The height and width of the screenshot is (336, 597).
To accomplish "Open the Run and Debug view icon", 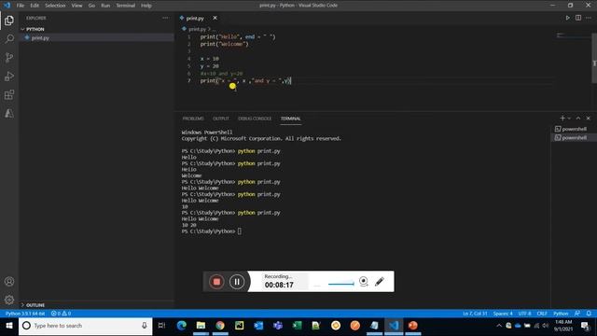I will pos(9,77).
